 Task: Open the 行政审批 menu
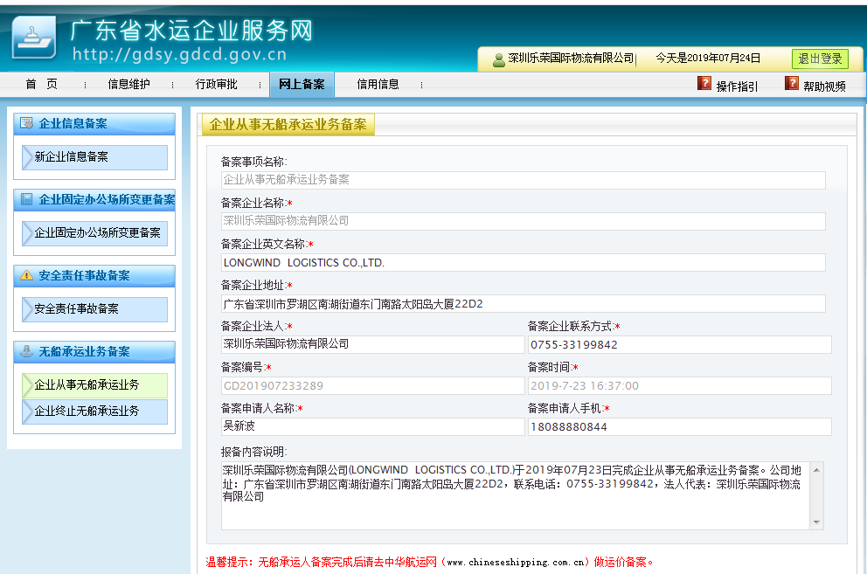(216, 84)
